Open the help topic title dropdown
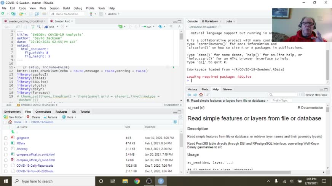332x186 pixels. click(x=267, y=101)
